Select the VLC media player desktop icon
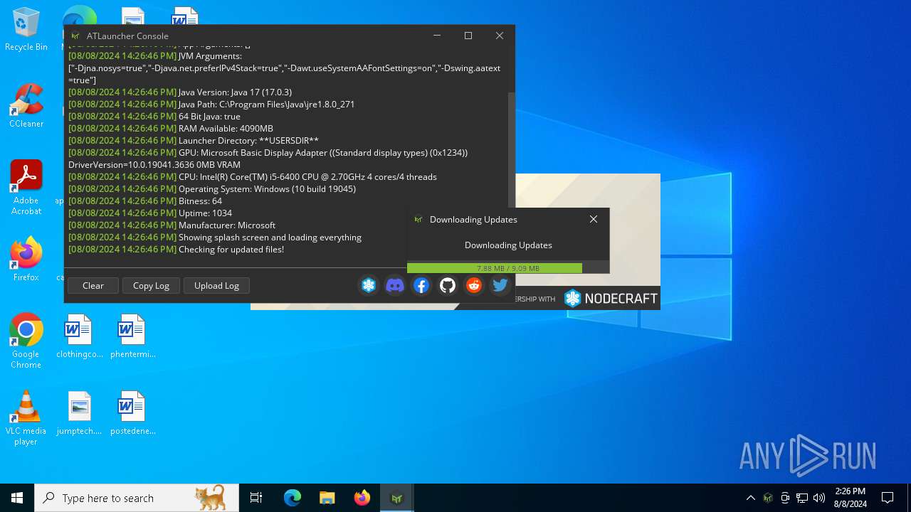 tap(26, 418)
